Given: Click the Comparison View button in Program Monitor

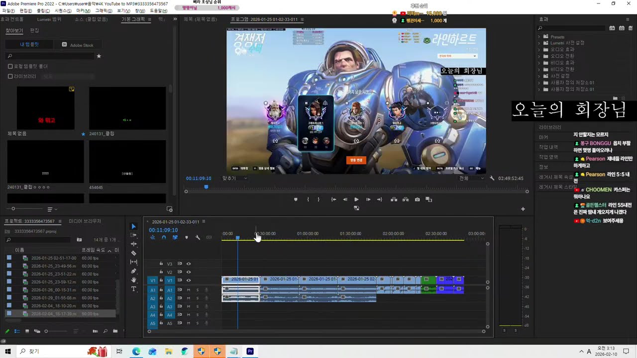Looking at the screenshot, I should (429, 199).
